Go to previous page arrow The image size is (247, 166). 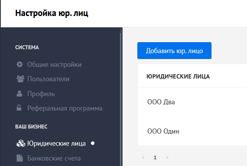point(143,157)
